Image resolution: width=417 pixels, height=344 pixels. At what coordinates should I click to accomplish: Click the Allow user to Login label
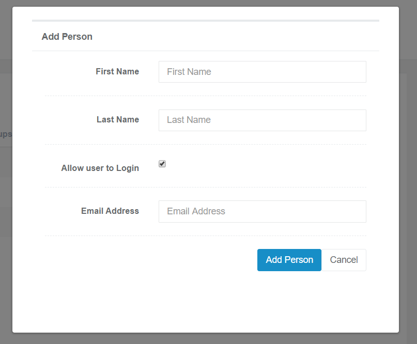pyautogui.click(x=100, y=168)
